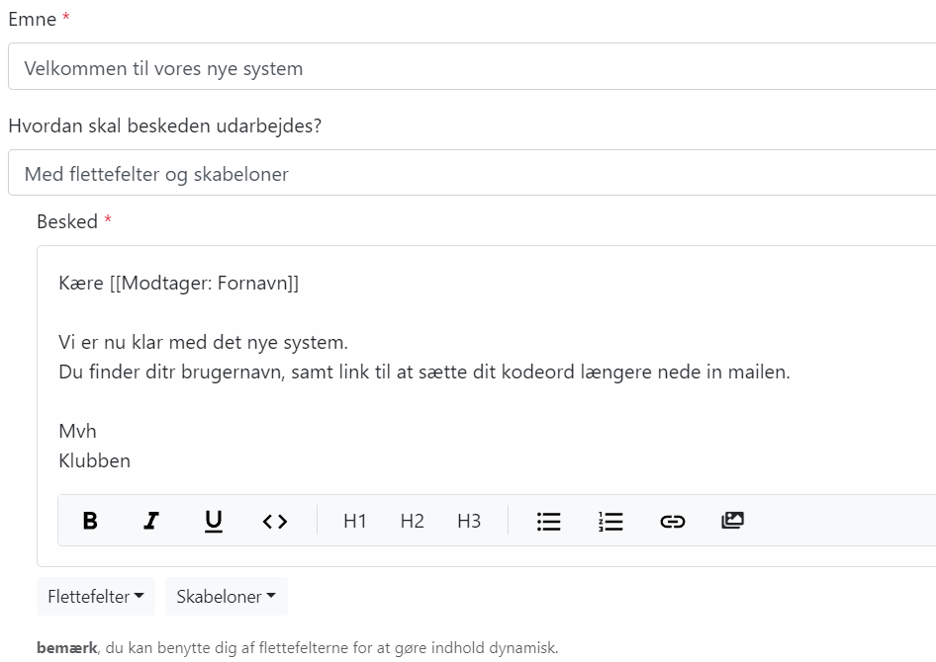This screenshot has width=936, height=662.
Task: Apply H2 heading style
Action: [x=412, y=522]
